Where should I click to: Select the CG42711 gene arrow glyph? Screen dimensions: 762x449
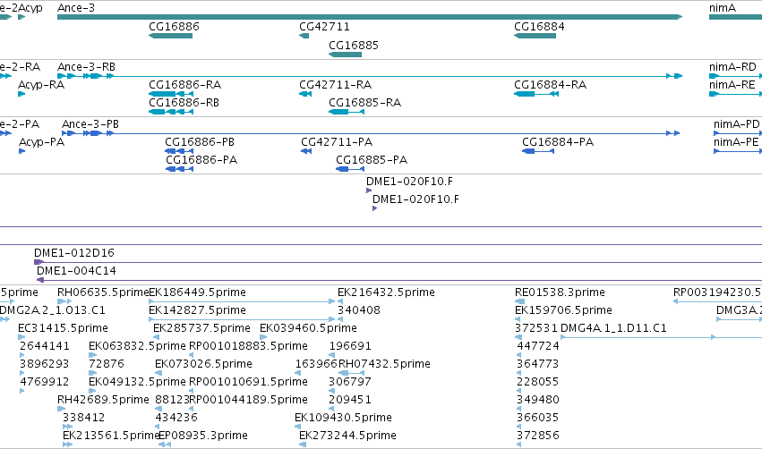(x=304, y=36)
